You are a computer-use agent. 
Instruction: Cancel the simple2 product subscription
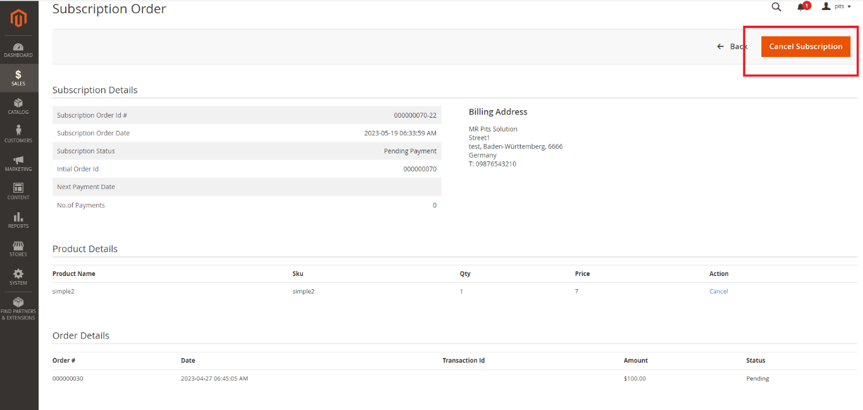[719, 291]
